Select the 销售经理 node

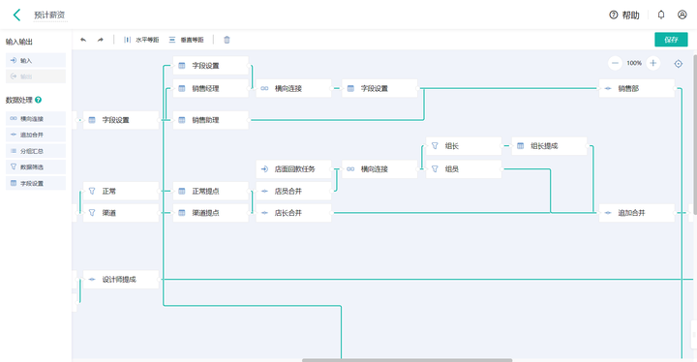coord(211,88)
